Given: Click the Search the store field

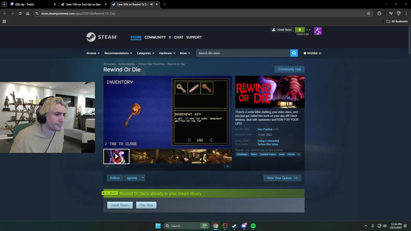Looking at the screenshot, I should 243,53.
